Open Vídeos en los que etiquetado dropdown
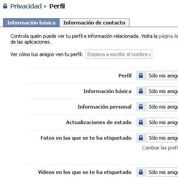 pos(162,172)
